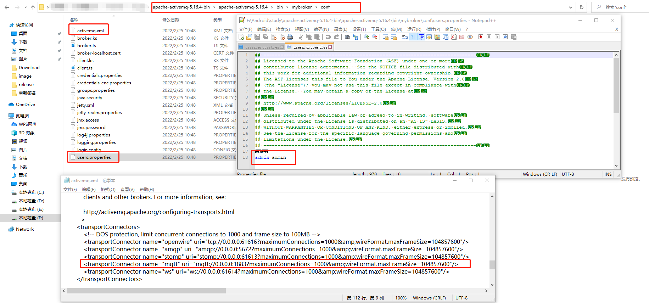Open the 文件(F) menu in Notepad++
The height and width of the screenshot is (303, 649).
[246, 29]
